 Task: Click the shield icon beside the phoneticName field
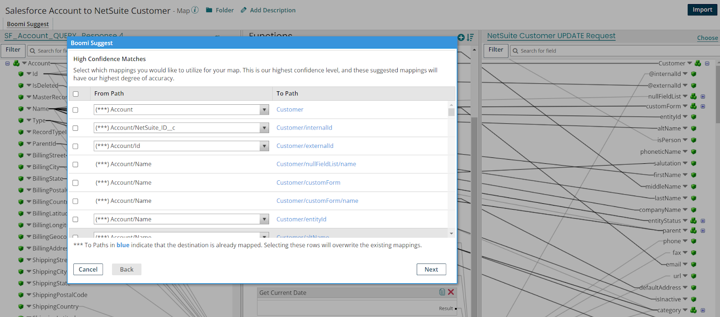point(693,152)
